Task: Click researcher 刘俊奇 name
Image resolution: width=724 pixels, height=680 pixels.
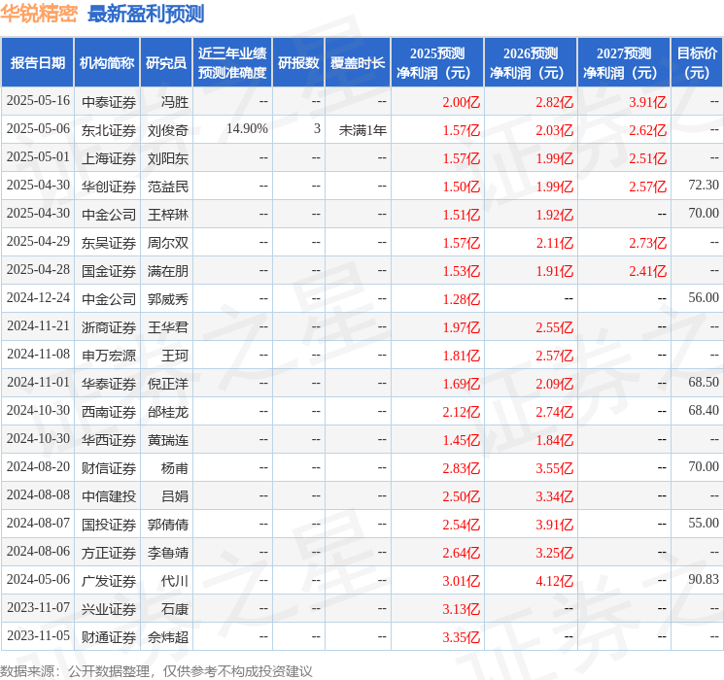Action: 167,130
